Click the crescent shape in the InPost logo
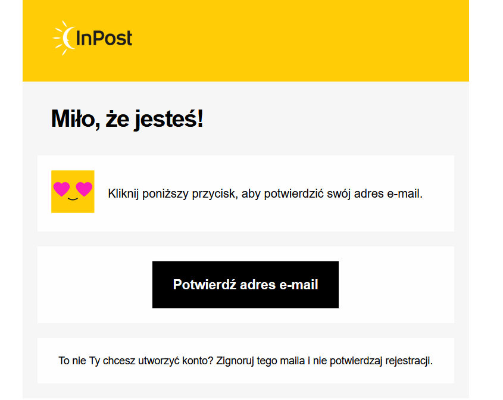The width and height of the screenshot is (503, 400). click(68, 38)
